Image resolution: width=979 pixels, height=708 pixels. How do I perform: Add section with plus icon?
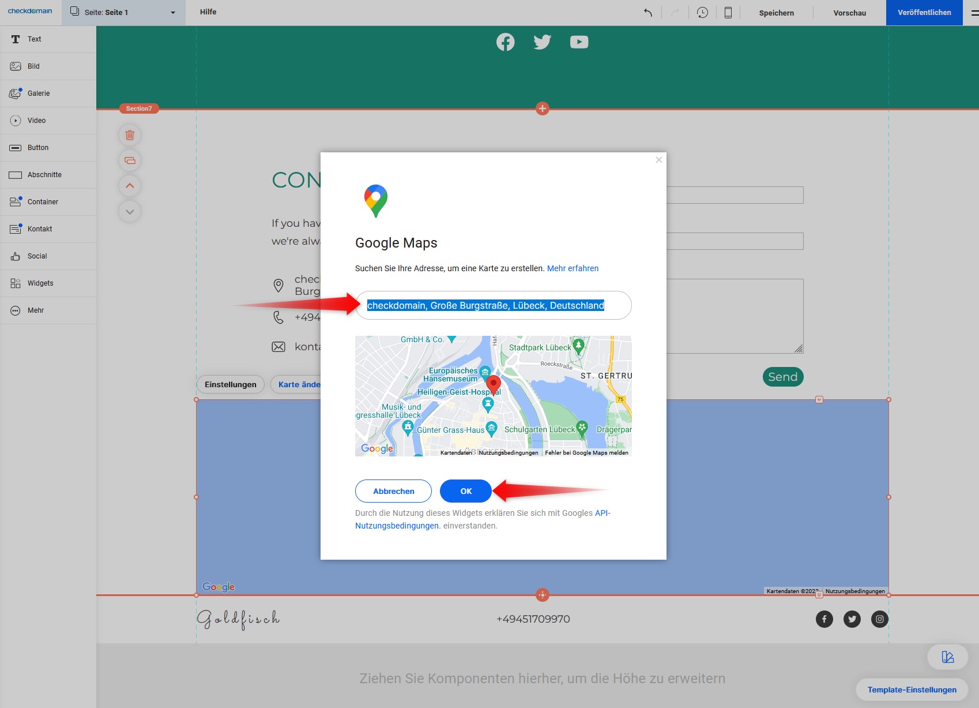pos(542,108)
